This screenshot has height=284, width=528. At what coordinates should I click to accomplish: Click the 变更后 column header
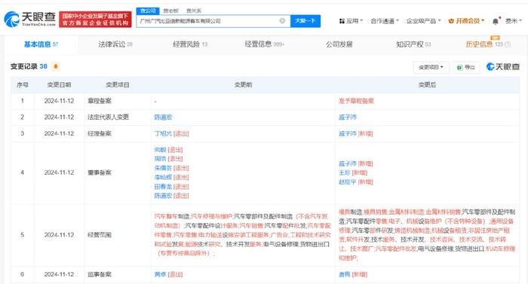coord(427,85)
